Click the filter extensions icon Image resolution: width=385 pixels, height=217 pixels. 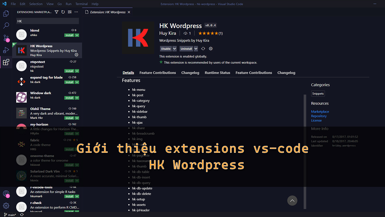[57, 12]
